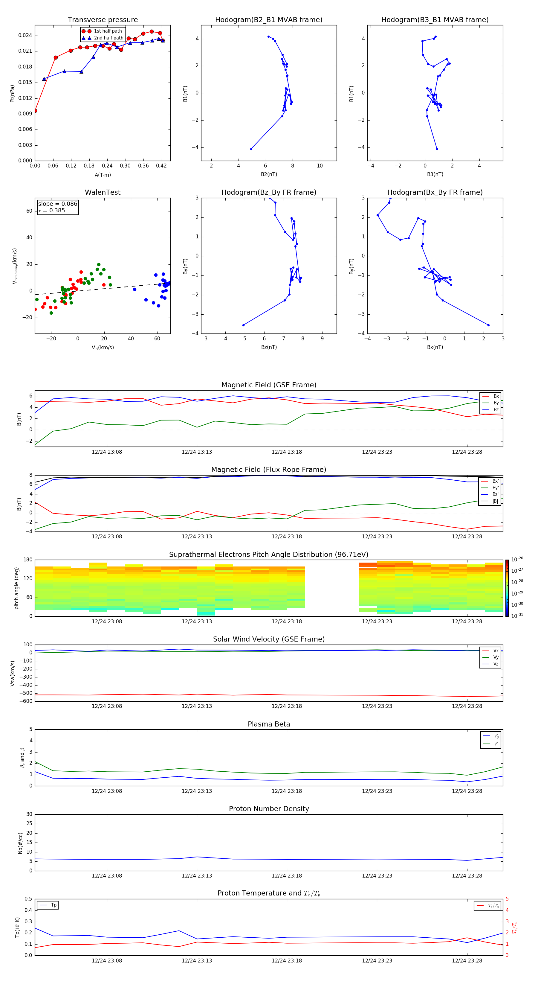Click the 'Suprathermal Electrons Pitch Angle Distribution' title

(x=269, y=555)
